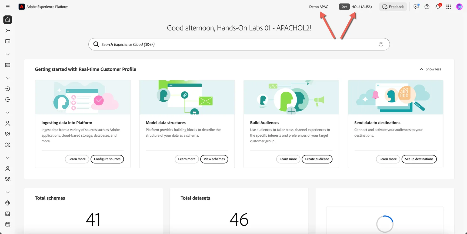Viewport: 467px width, 234px height.
Task: Click the Total datasets count 46
Action: [239, 219]
